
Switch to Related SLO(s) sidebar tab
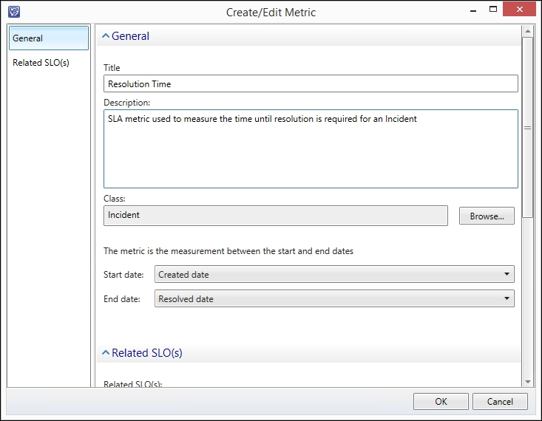41,63
